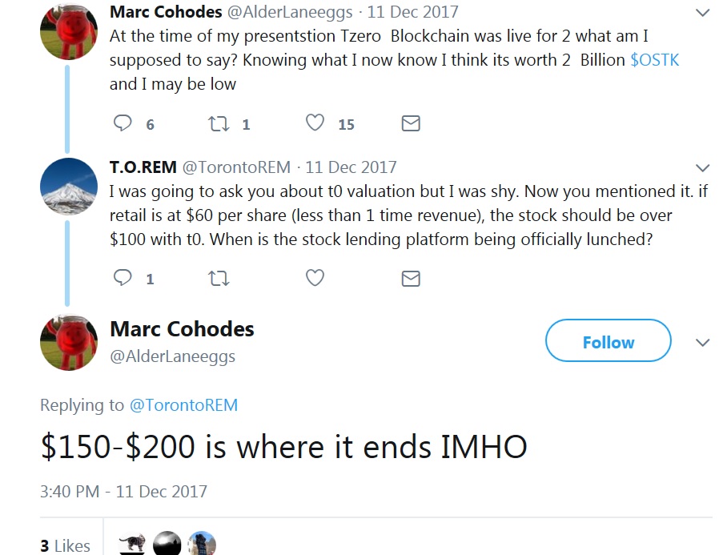Follow Marc Cohodes
This screenshot has width=723, height=555.
[608, 342]
